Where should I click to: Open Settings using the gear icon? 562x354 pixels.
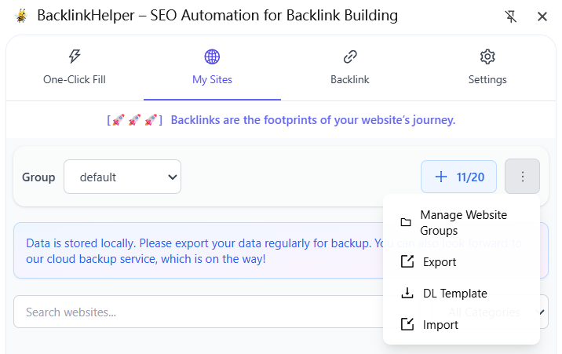coord(487,57)
